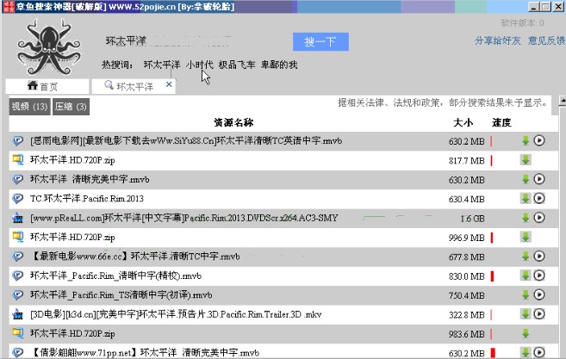
Task: Select the file name 【最新电影www.66e.cc】环太平洋.清晰TC中字.rmvb
Action: click(x=135, y=257)
